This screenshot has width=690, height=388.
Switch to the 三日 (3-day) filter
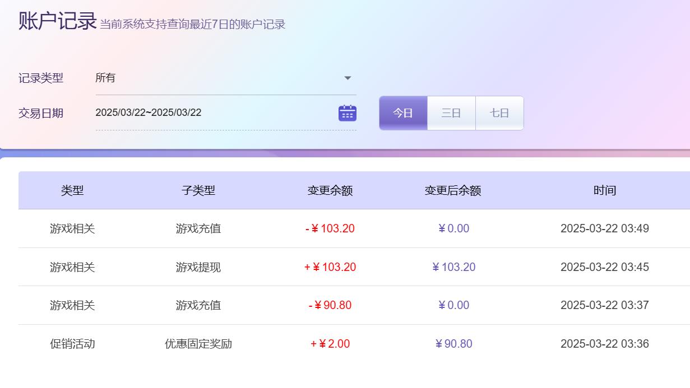(x=451, y=113)
